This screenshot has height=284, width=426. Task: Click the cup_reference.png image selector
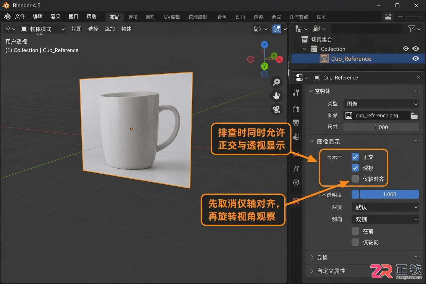pos(376,116)
